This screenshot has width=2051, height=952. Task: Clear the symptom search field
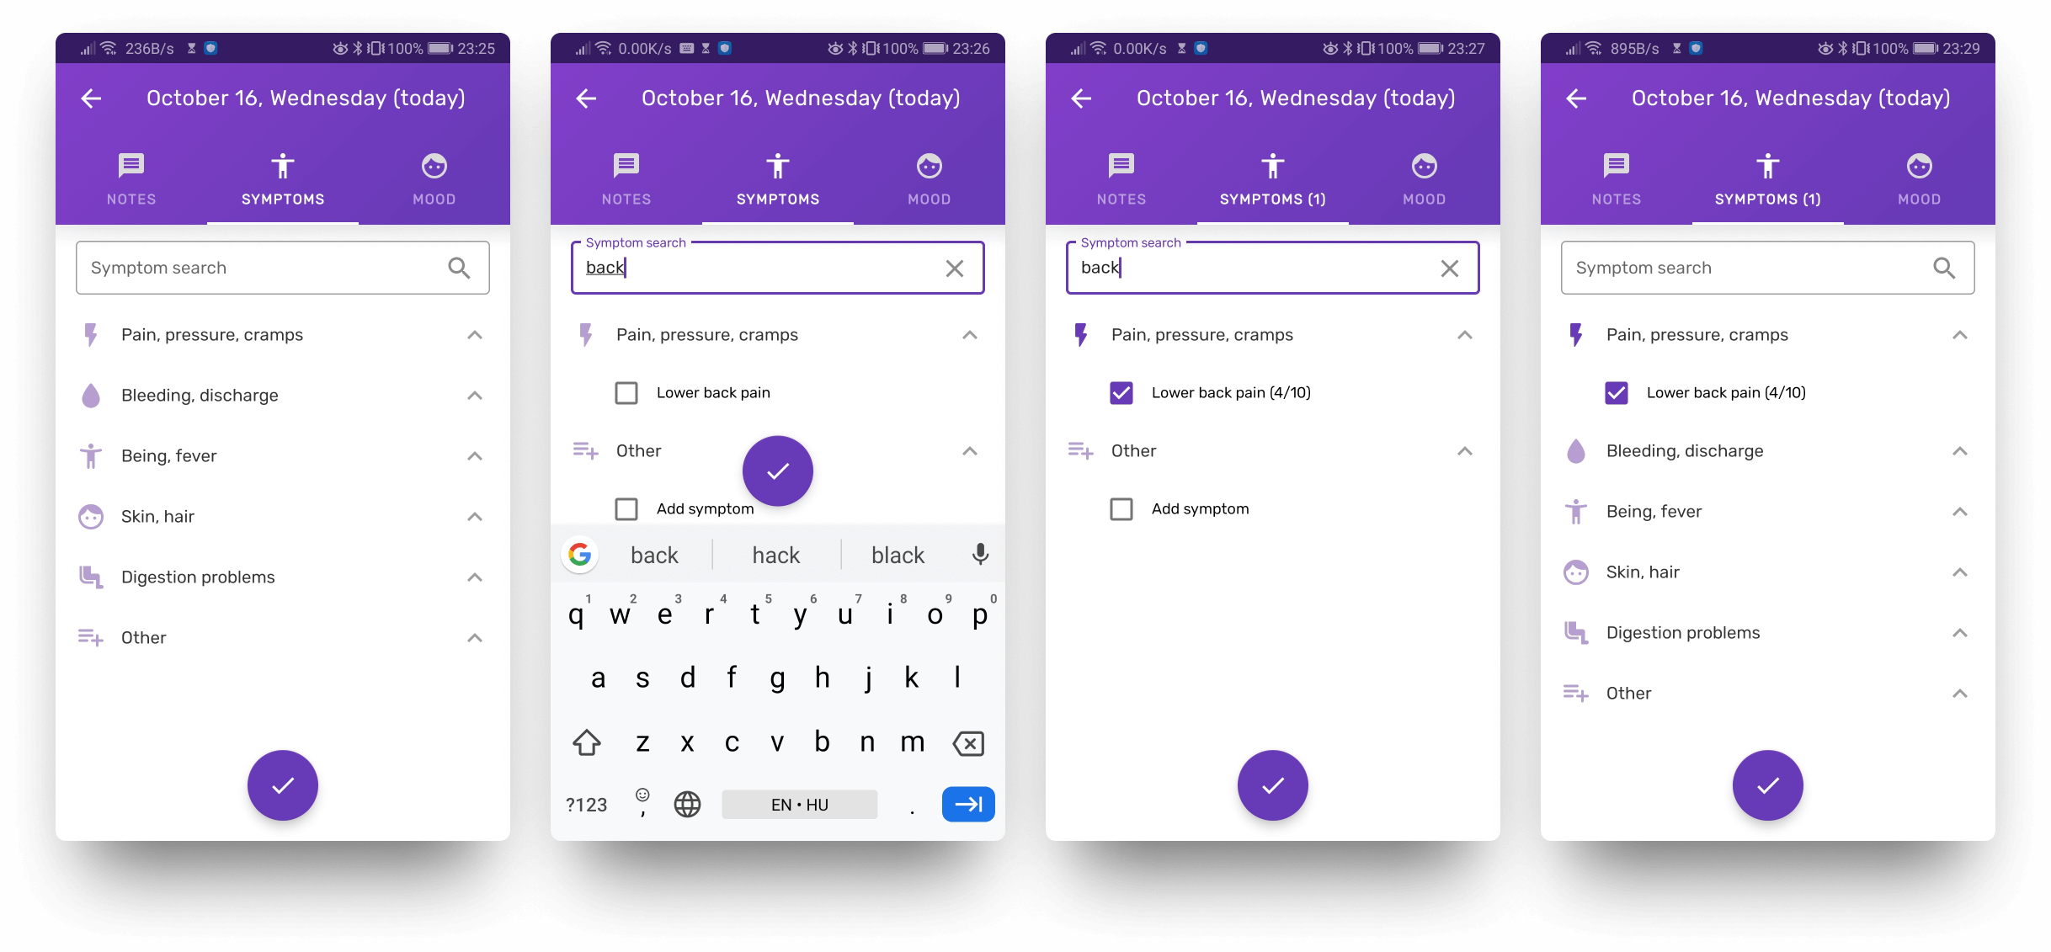(x=954, y=268)
